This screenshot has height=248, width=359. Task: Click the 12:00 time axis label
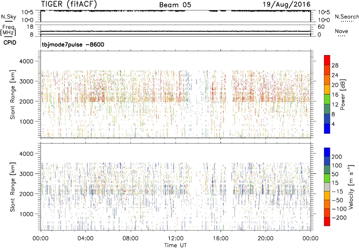[x=175, y=239]
